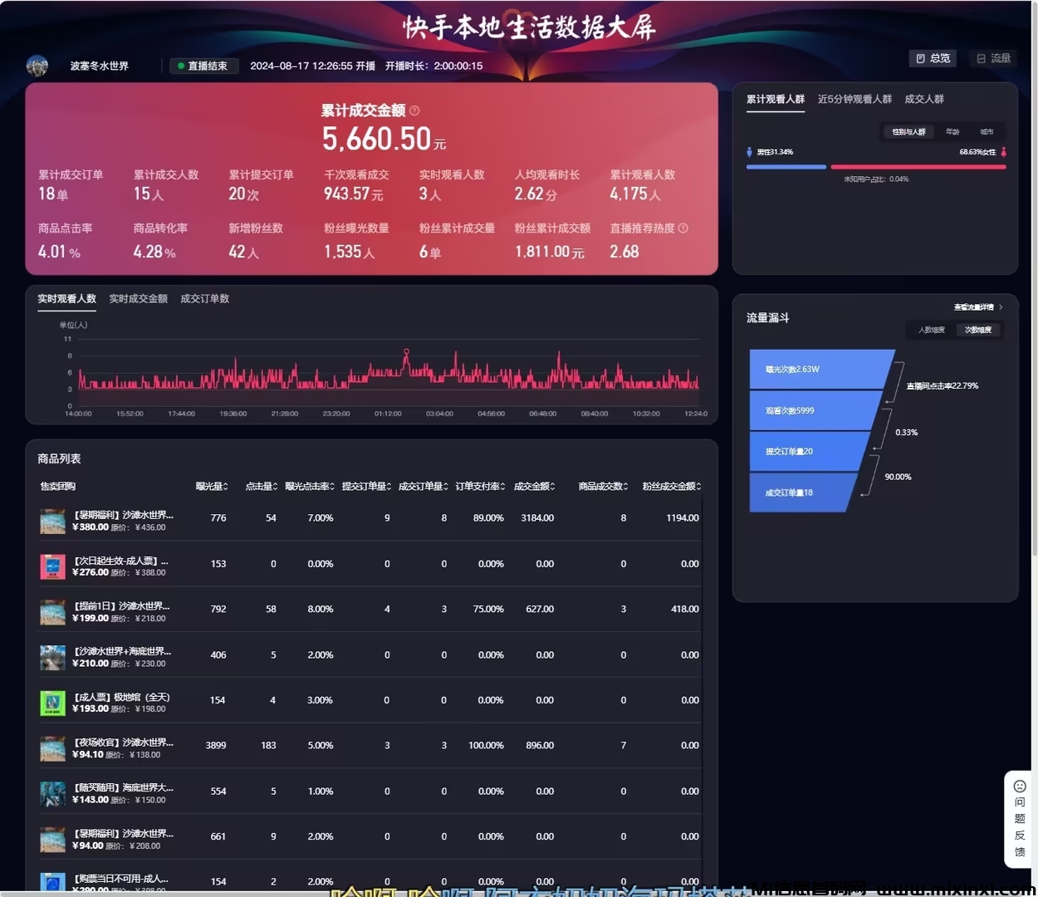The height and width of the screenshot is (897, 1038).
Task: Click the 波塞冬水世界 account avatar
Action: tap(37, 66)
